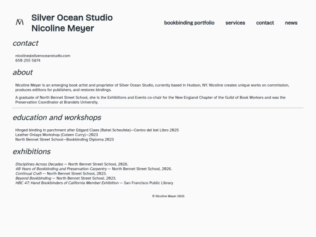The height and width of the screenshot is (237, 316).
Task: Go to the services menu item
Action: pyautogui.click(x=235, y=23)
